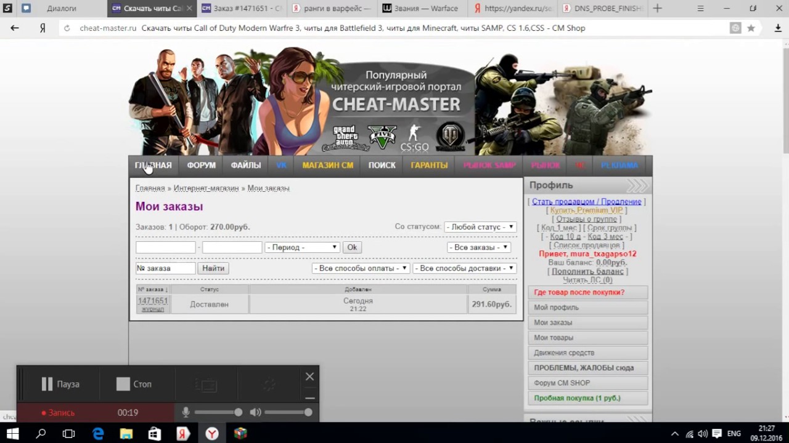This screenshot has height=443, width=789.
Task: Open the Все заказы dropdown
Action: coord(479,247)
